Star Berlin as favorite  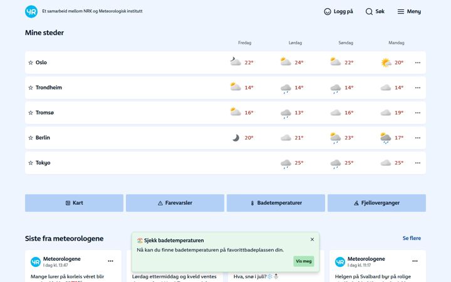tap(31, 137)
